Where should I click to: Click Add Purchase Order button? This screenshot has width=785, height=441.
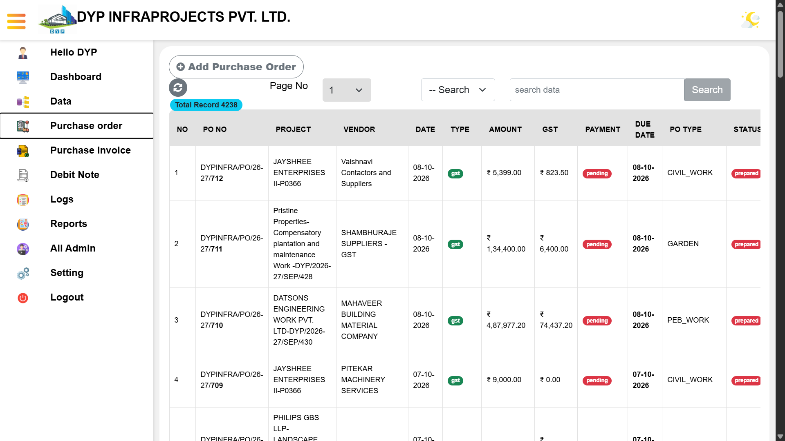(x=236, y=67)
